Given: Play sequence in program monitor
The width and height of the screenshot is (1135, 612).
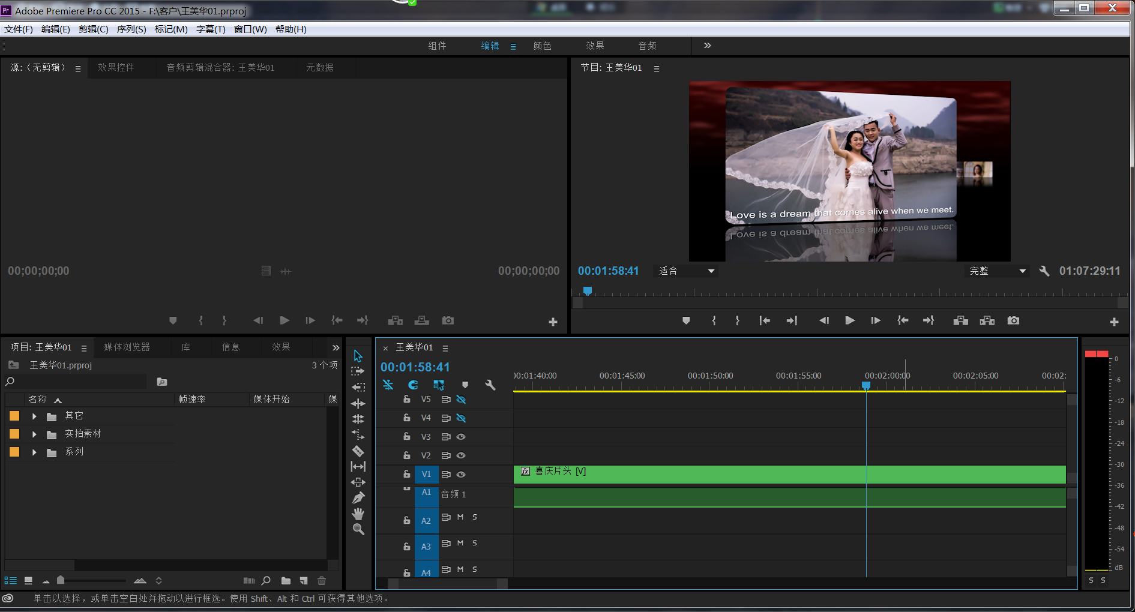Looking at the screenshot, I should tap(849, 320).
